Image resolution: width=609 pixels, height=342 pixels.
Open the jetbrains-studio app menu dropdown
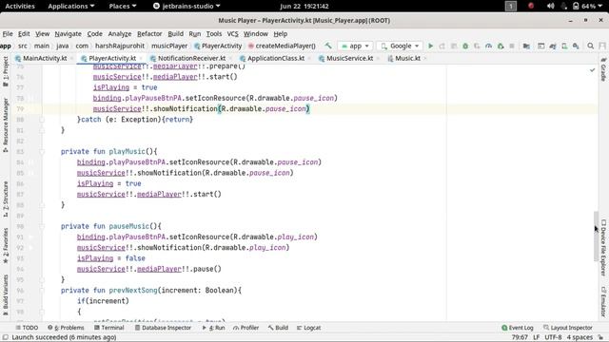(187, 6)
